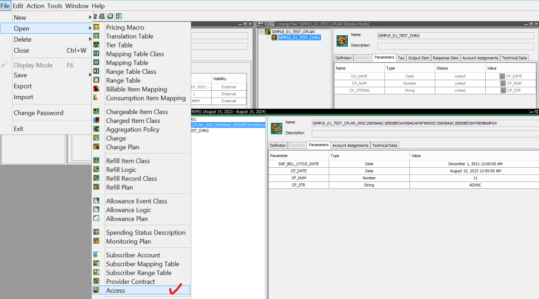This screenshot has width=539, height=299.
Task: Click the Access menu entry
Action: 115,291
